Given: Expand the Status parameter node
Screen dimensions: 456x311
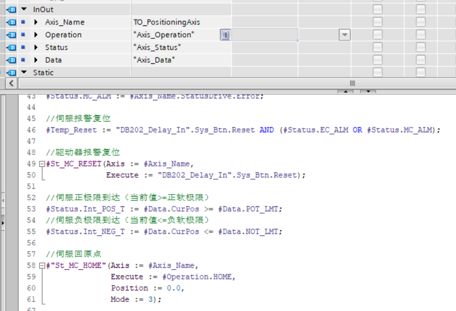Looking at the screenshot, I should pyautogui.click(x=36, y=47).
